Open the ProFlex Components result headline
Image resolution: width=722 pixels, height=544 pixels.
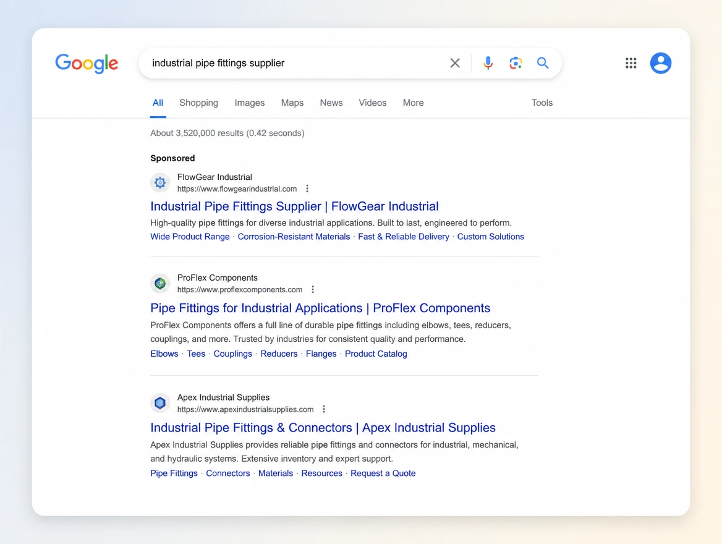pyautogui.click(x=320, y=308)
